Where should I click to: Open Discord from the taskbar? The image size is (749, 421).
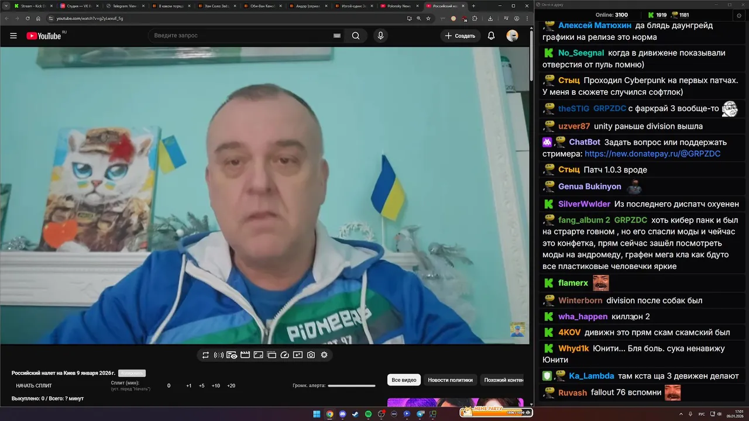pos(342,414)
